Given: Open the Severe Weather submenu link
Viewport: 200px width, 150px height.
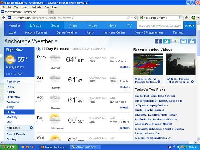Looking at the screenshot, I should coord(67,32).
